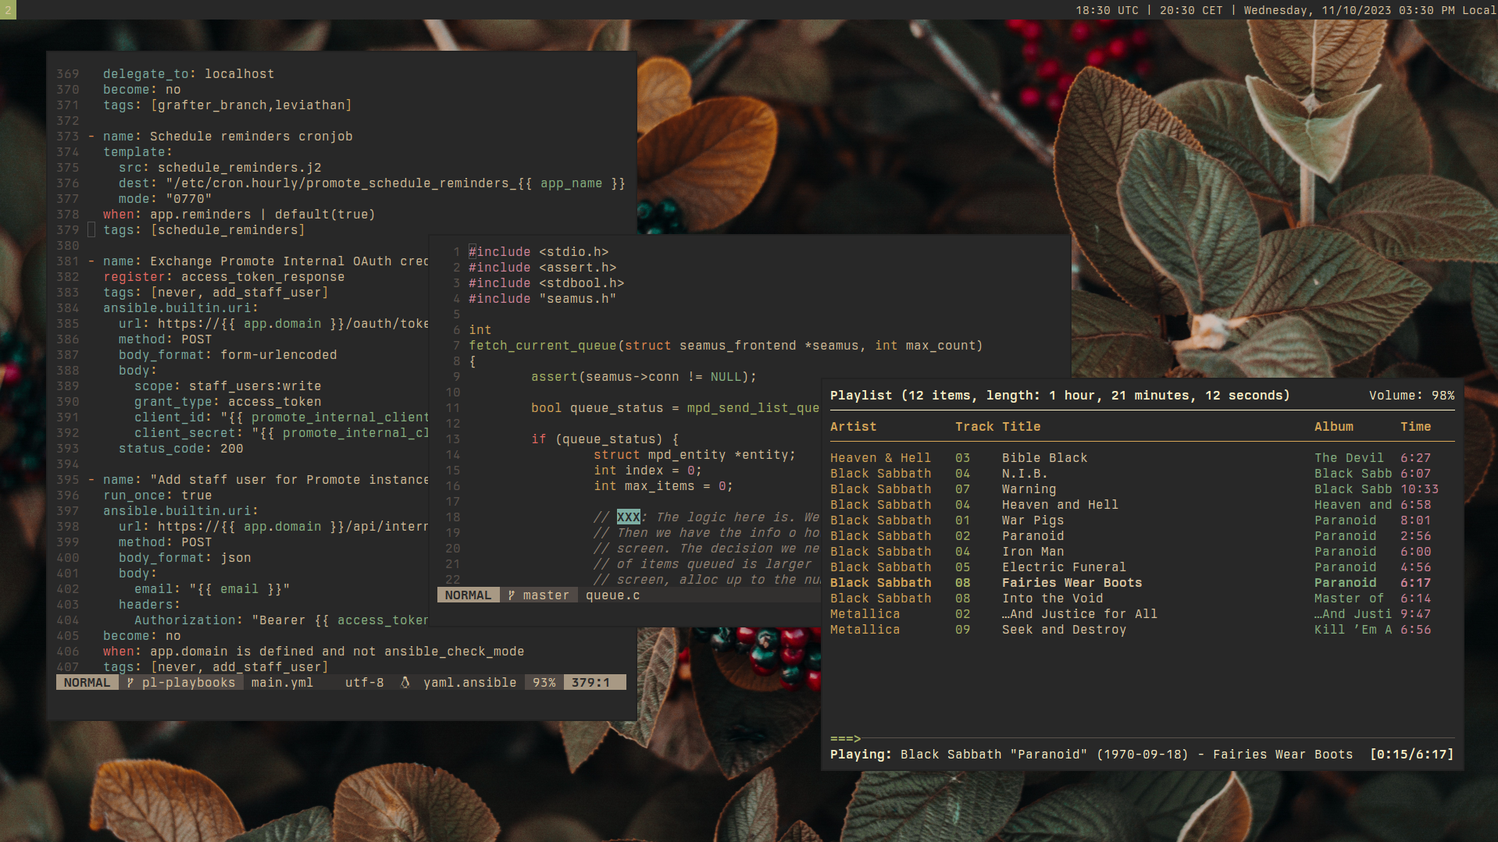Click Kill 'Em A album cell
Screen dimensions: 1498x842
pyautogui.click(x=1353, y=630)
